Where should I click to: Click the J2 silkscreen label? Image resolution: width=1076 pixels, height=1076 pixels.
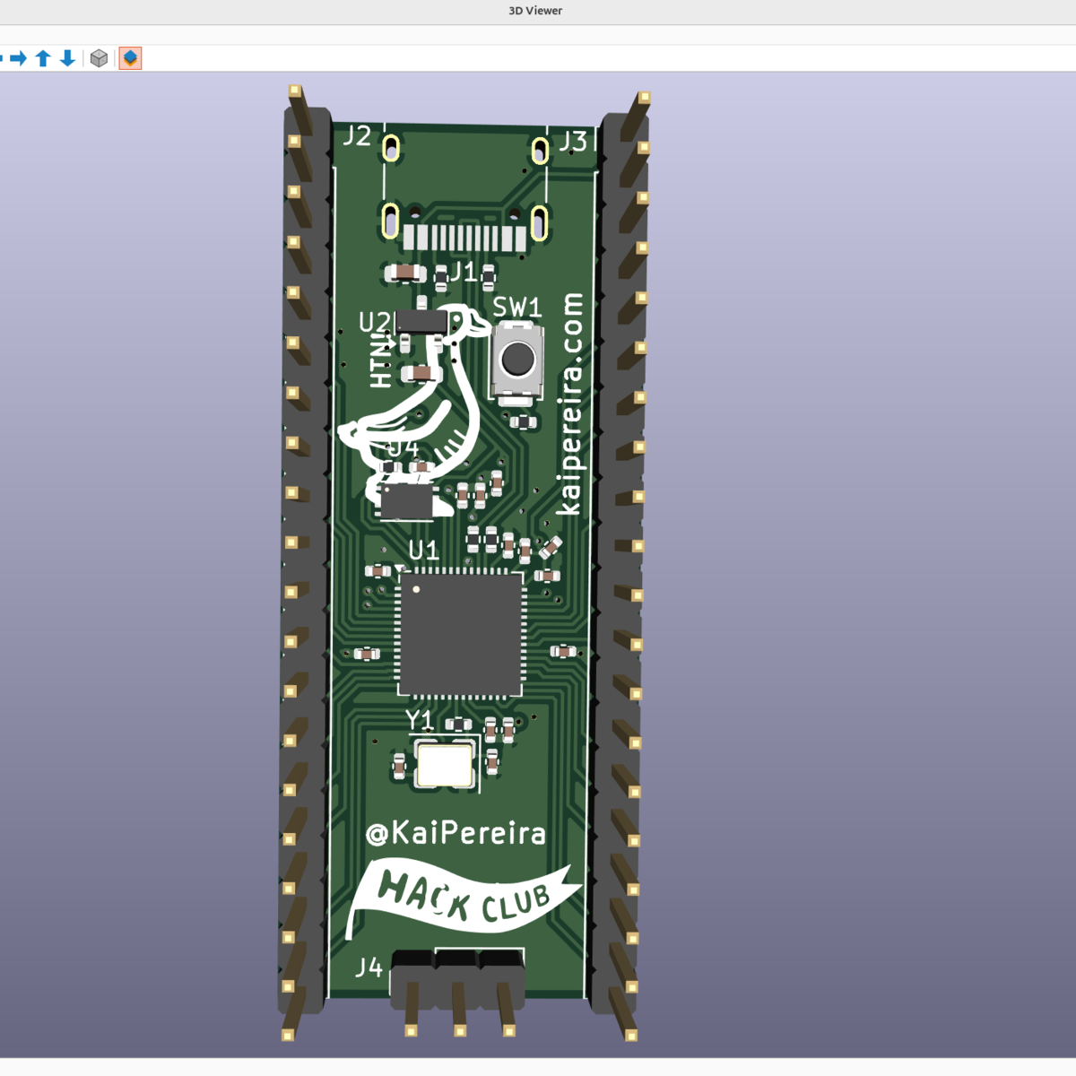pos(357,135)
